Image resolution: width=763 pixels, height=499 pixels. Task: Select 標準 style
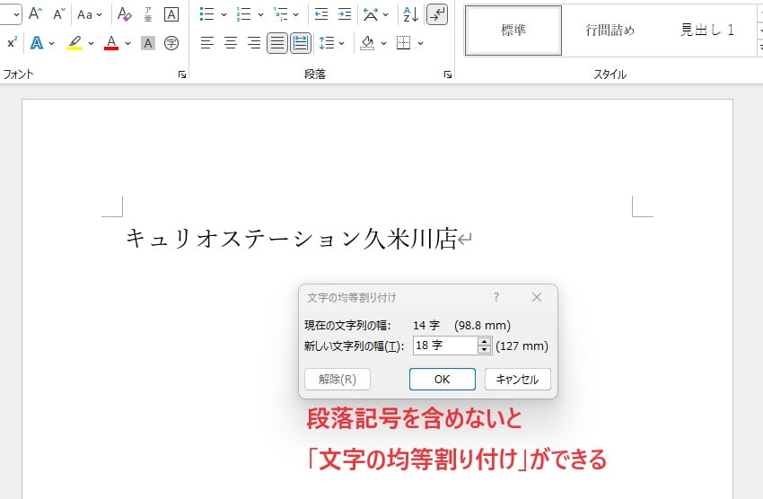click(513, 31)
